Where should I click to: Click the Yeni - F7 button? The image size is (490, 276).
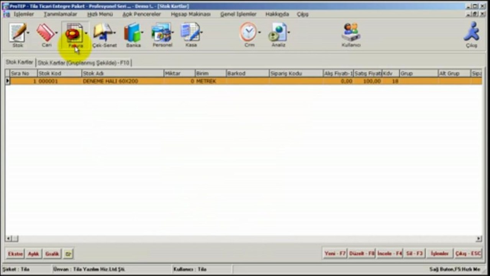click(x=335, y=254)
